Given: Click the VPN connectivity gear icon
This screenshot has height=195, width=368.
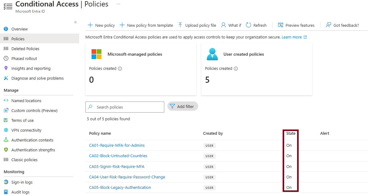Looking at the screenshot, I should 6,130.
